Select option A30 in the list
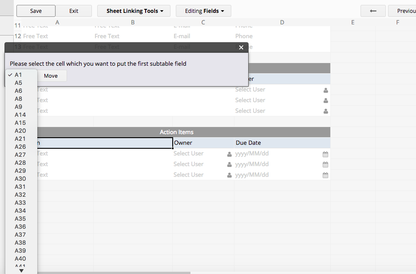The height and width of the screenshot is (274, 416). pos(21,179)
